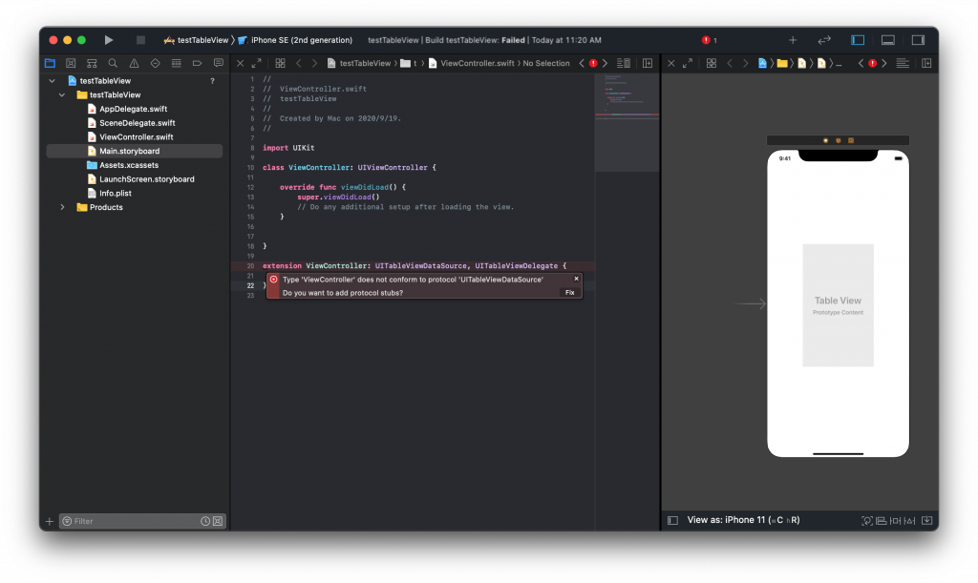Collapse the testTableView group folder
Screen dimensions: 978x583
pyautogui.click(x=62, y=94)
